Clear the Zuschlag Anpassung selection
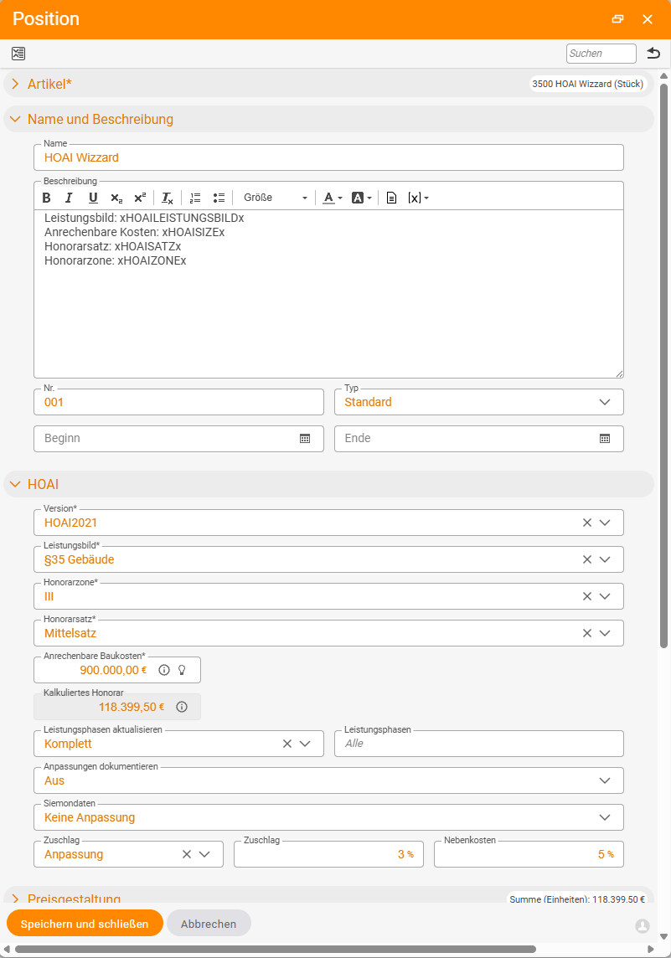This screenshot has height=958, width=671. (x=187, y=854)
